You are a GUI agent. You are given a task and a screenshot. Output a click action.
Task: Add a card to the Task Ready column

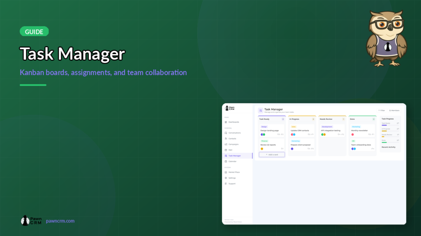coord(272,154)
